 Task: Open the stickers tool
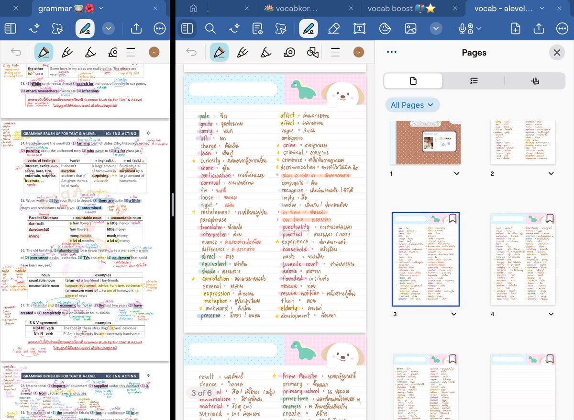385,29
